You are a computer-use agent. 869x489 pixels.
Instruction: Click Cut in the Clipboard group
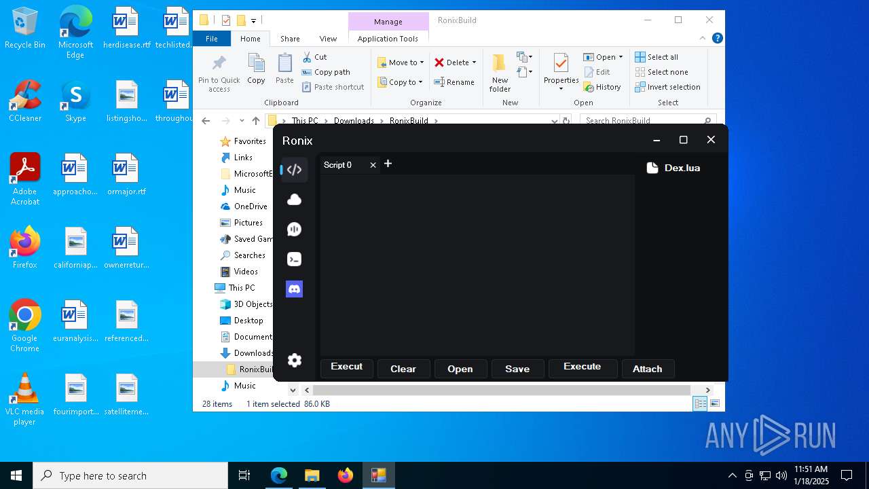pyautogui.click(x=315, y=57)
